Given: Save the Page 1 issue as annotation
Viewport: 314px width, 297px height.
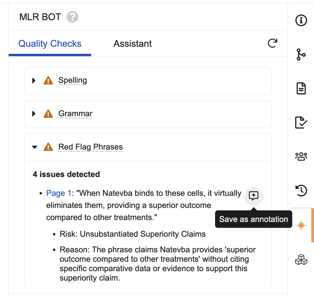Looking at the screenshot, I should (254, 196).
